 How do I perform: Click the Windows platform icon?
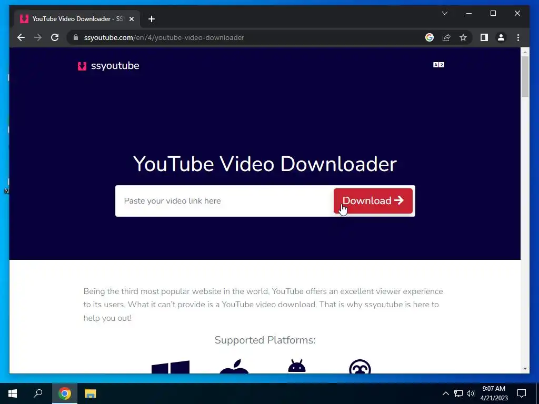click(171, 367)
